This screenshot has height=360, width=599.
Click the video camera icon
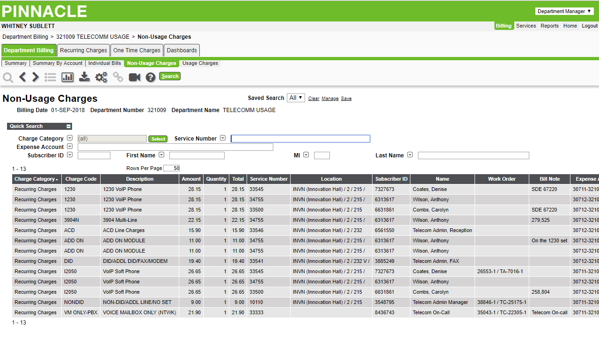(x=135, y=77)
